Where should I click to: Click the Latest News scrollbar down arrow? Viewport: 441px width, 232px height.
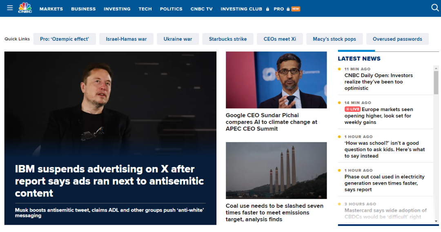coord(436,221)
